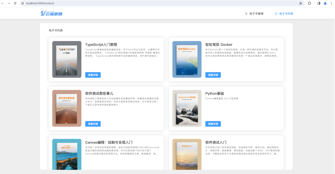Click the Python编程基础 从入门到实践 description

coord(222,99)
